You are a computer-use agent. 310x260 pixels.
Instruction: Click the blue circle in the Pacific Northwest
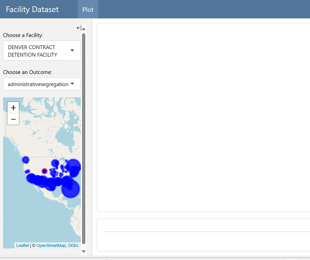click(x=26, y=160)
